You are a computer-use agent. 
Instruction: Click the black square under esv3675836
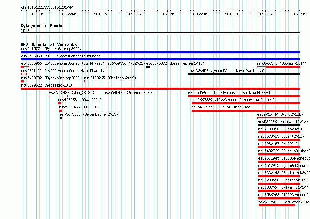(x=61, y=118)
